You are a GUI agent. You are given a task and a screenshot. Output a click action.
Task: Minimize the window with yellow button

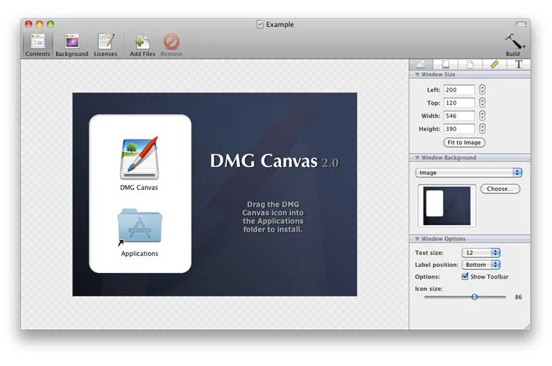click(40, 24)
